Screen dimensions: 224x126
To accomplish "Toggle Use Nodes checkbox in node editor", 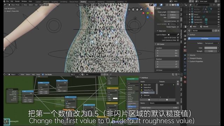I will click(43, 75).
